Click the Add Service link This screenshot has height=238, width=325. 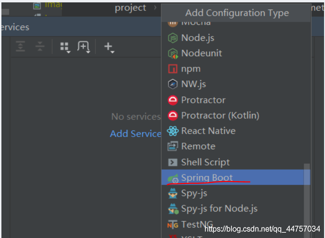136,134
